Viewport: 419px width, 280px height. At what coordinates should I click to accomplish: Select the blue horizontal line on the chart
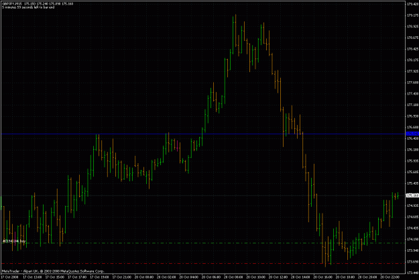tap(203, 134)
